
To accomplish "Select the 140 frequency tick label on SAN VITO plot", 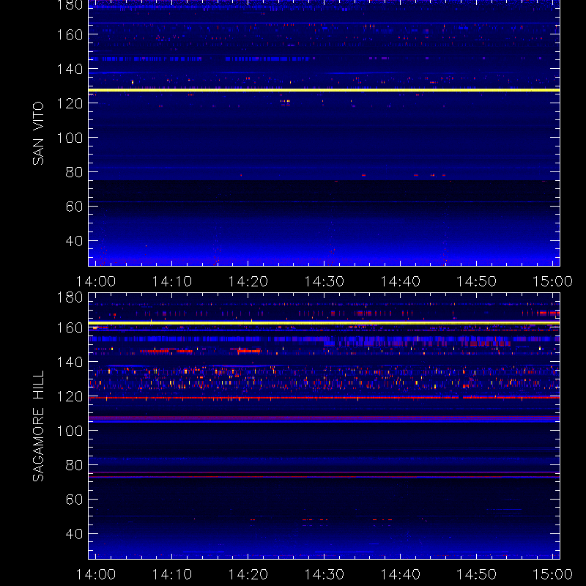I will pos(70,69).
